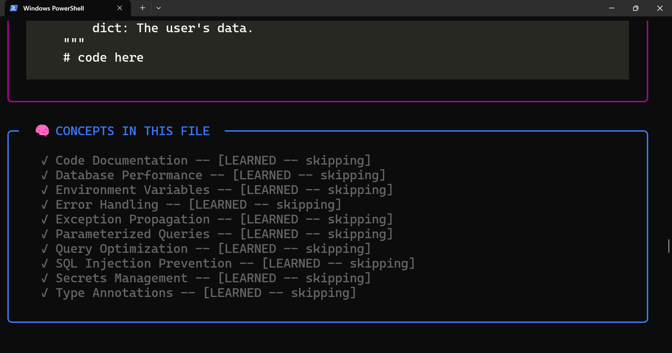The width and height of the screenshot is (672, 353).
Task: Open a new terminal tab
Action: (142, 8)
